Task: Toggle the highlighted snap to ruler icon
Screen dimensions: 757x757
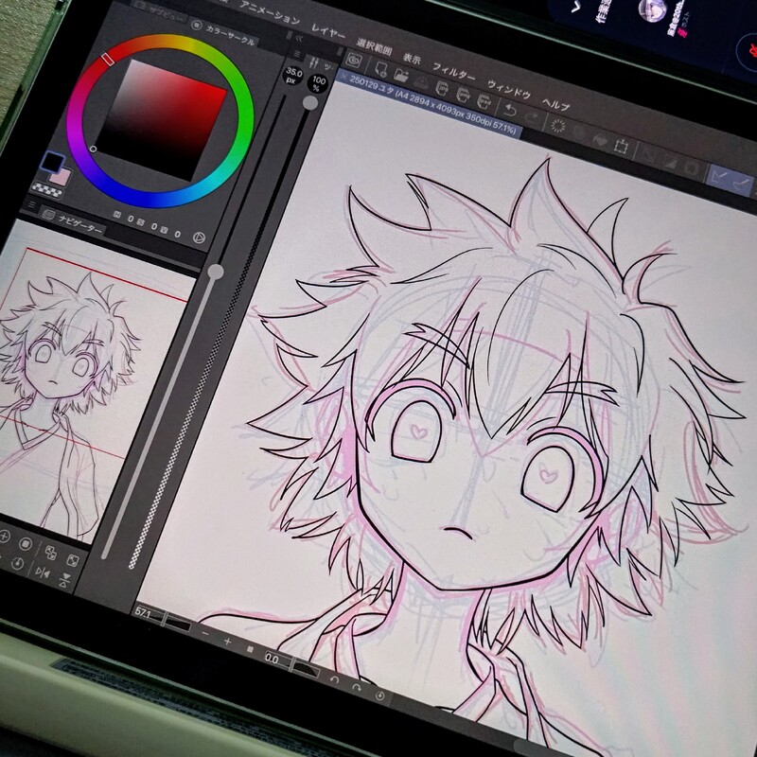Action: point(720,177)
